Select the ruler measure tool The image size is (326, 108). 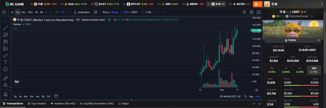point(5,78)
